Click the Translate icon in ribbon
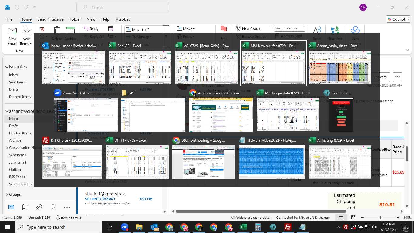This screenshot has height=233, width=414. [x=335, y=30]
